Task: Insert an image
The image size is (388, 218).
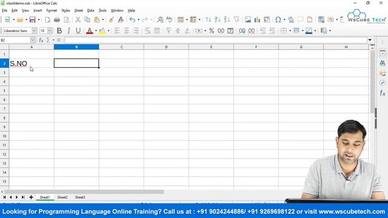Action: tap(248, 19)
